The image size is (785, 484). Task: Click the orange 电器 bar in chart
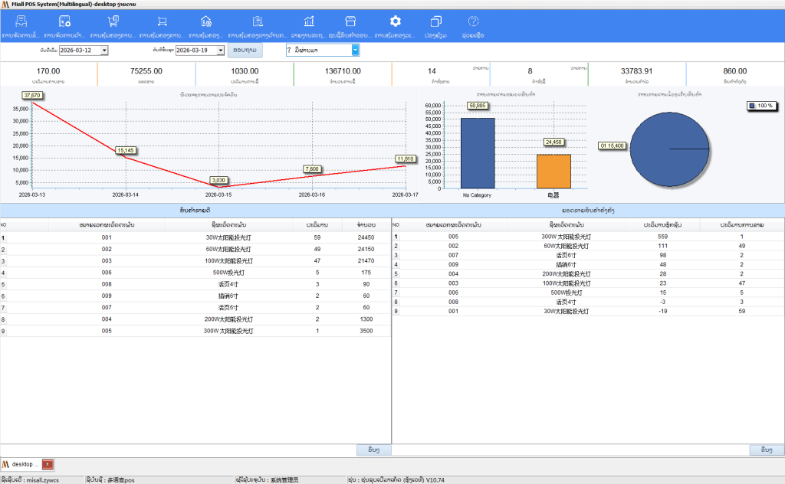(x=553, y=171)
